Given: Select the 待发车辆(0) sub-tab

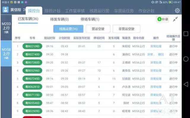Looking at the screenshot, I should [x=59, y=19].
